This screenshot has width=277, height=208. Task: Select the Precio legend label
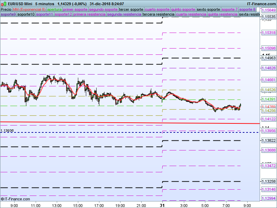click(x=6, y=9)
